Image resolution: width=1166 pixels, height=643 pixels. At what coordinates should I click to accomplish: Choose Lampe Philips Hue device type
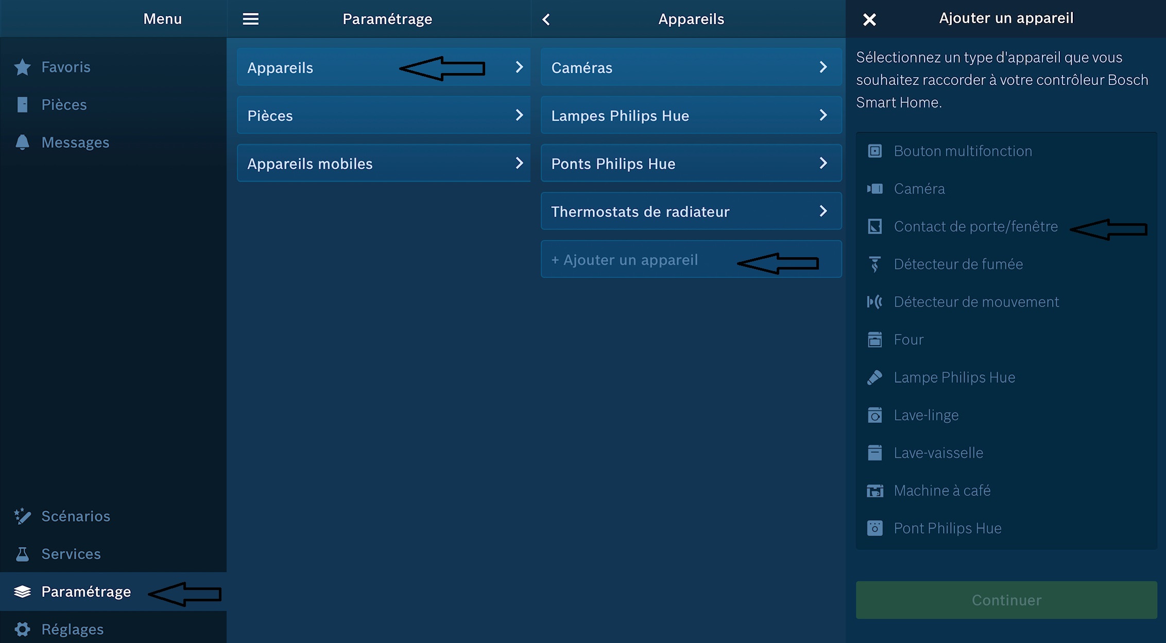click(954, 378)
